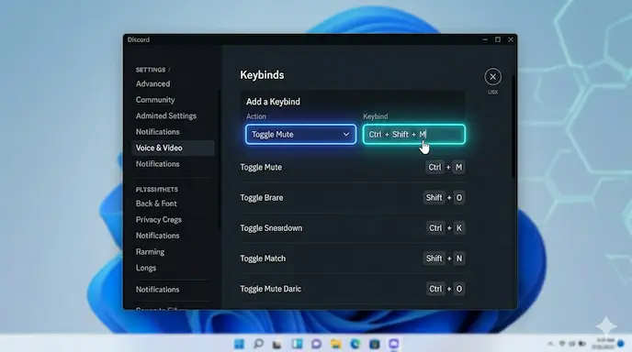Screen dimensions: 632x352
Task: Select the Voice & Video section
Action: tap(173, 148)
